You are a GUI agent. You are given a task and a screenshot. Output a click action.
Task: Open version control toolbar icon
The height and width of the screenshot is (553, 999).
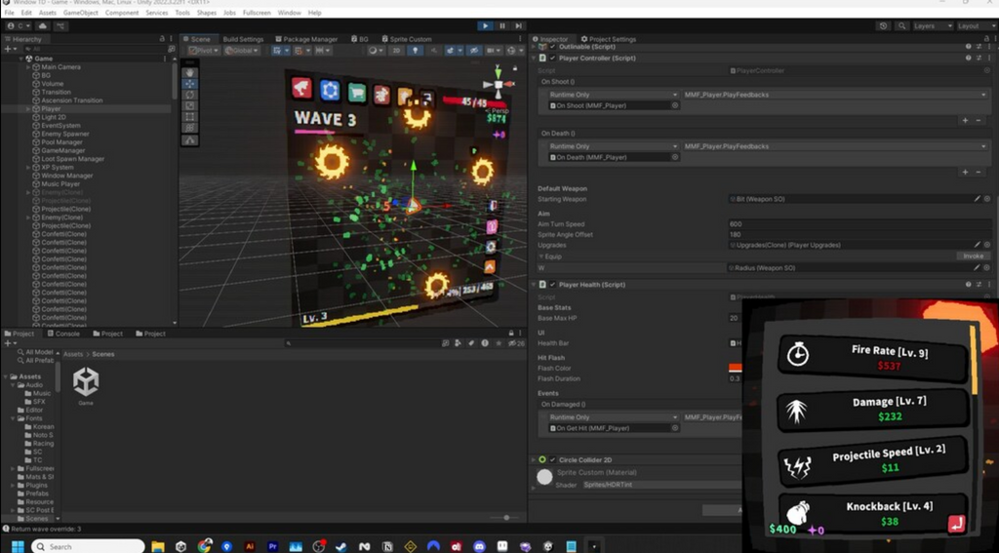click(60, 26)
